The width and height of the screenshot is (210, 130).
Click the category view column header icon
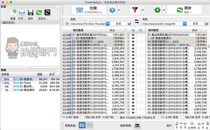(x=133, y=31)
